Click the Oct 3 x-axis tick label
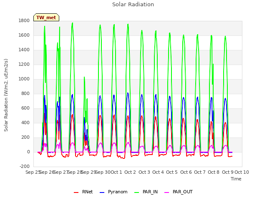The height and width of the screenshot is (200, 267). pyautogui.click(x=144, y=172)
